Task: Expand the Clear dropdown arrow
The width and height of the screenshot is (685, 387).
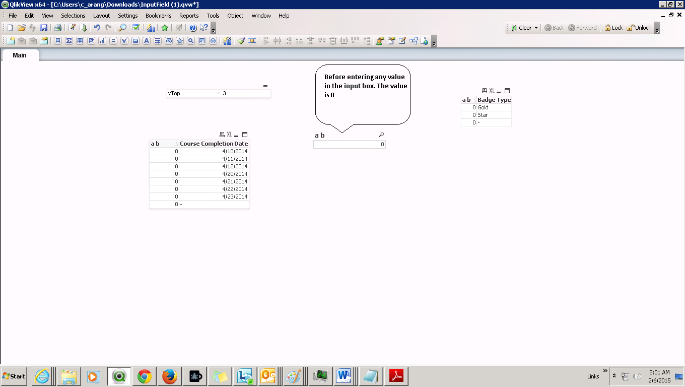Action: point(536,28)
